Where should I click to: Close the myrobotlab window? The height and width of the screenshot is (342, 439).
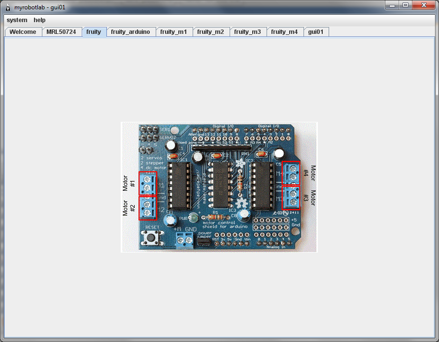coord(424,5)
